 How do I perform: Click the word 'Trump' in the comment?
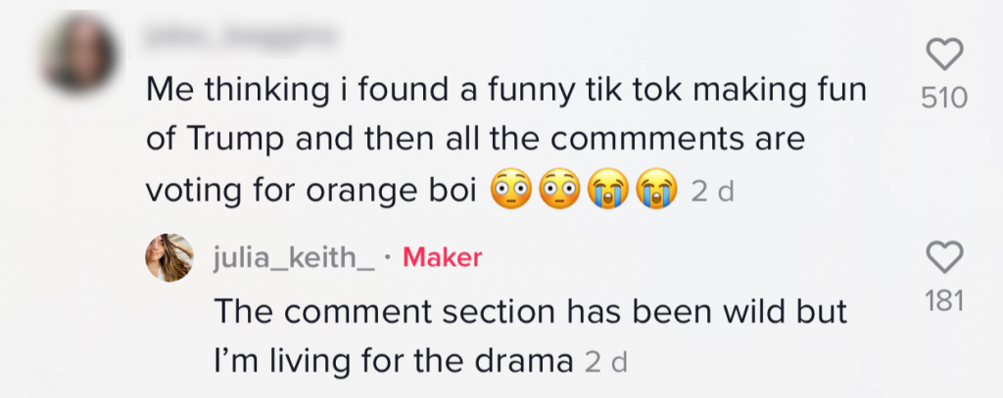click(231, 141)
